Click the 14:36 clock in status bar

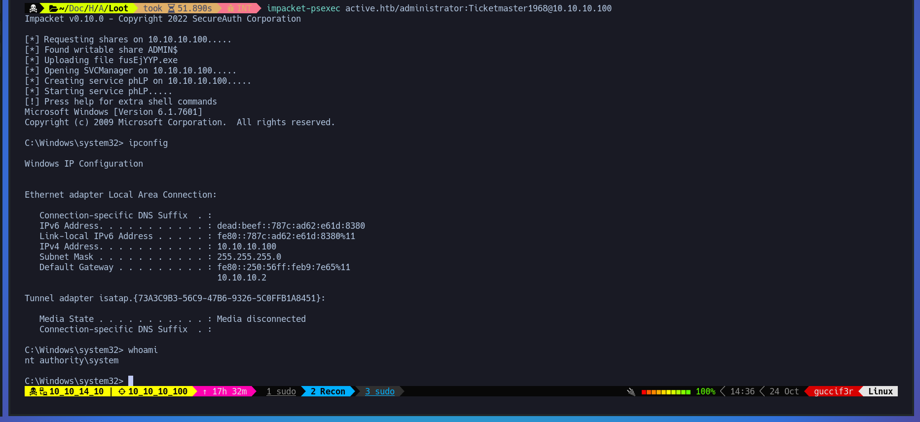pyautogui.click(x=742, y=391)
